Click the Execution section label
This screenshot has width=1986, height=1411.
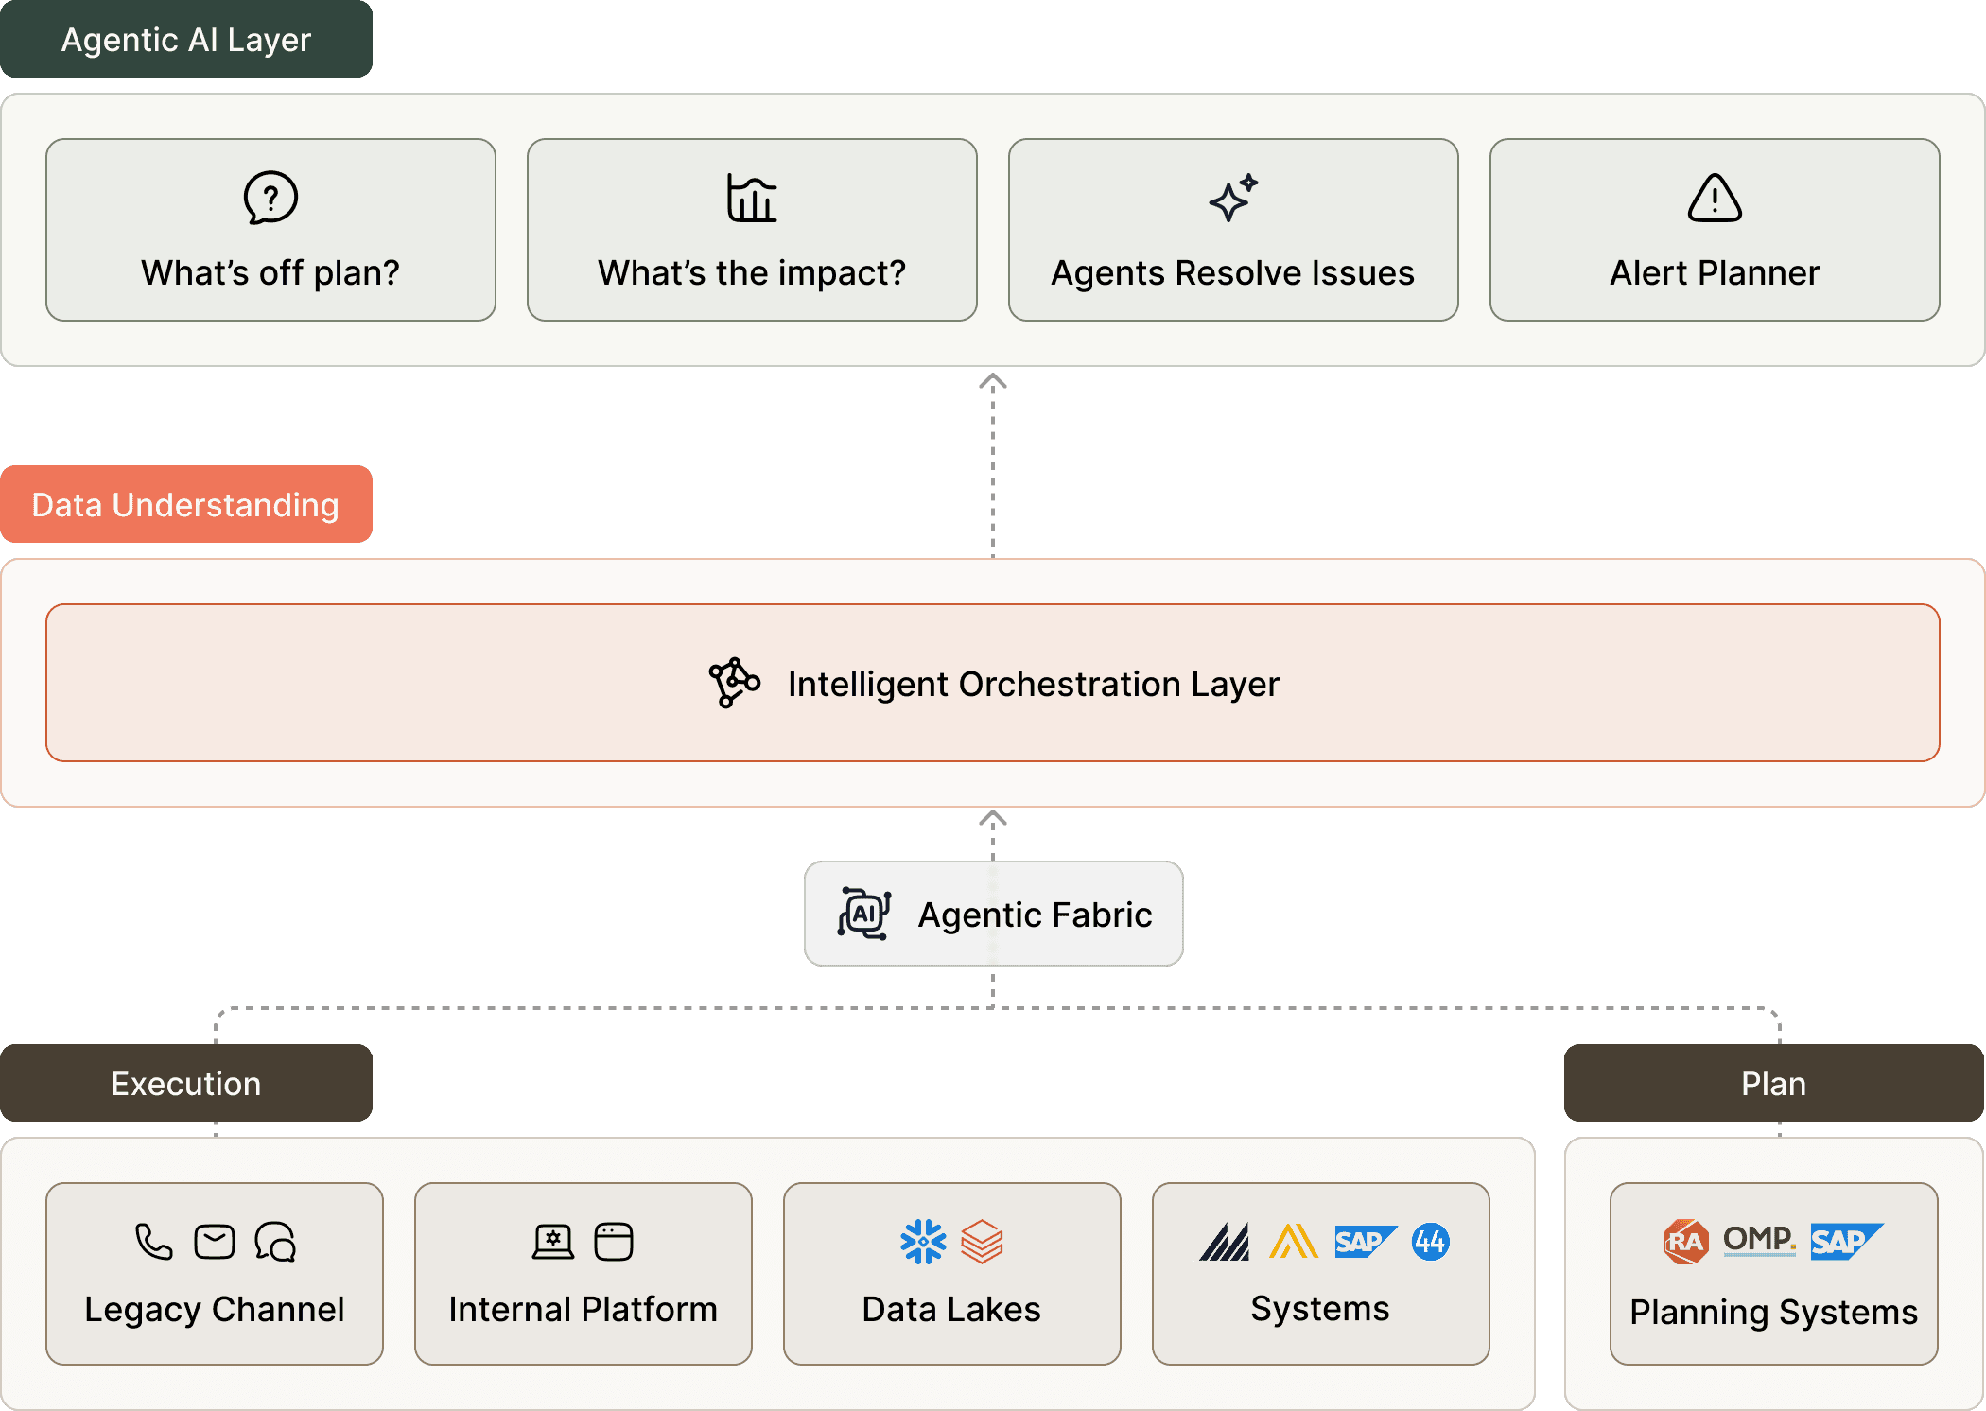pos(186,1083)
